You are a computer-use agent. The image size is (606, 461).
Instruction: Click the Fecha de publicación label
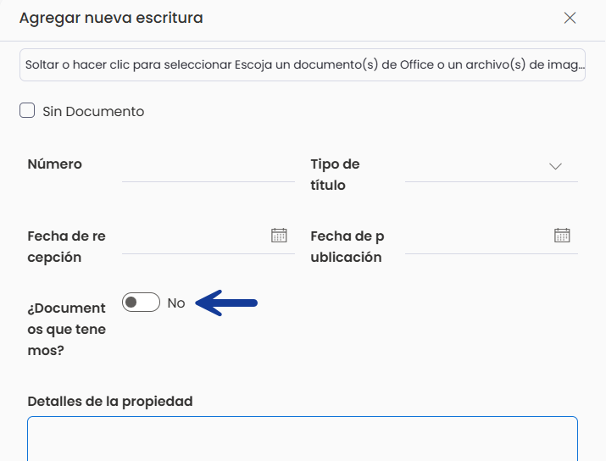click(x=347, y=247)
